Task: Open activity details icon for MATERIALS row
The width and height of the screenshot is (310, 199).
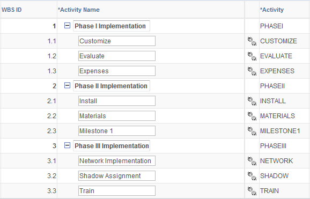Action: click(252, 116)
